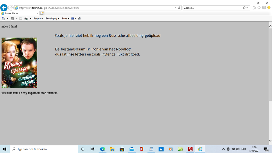This screenshot has height=153, width=272.
Task: Open Task View icon
Action: [92, 149]
